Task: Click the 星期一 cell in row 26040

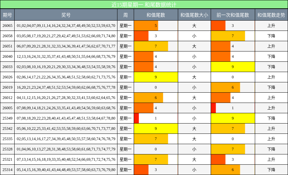Action: click(125, 56)
